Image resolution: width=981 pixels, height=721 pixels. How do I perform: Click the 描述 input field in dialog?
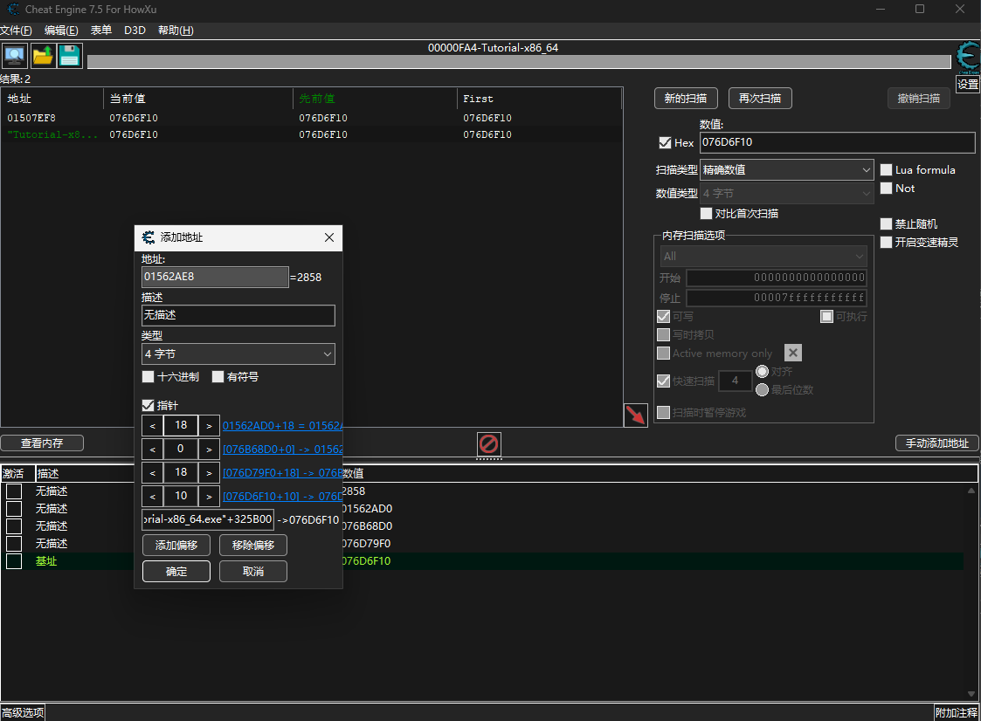(238, 315)
